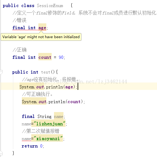Click the numeric literal 90

(61, 57)
